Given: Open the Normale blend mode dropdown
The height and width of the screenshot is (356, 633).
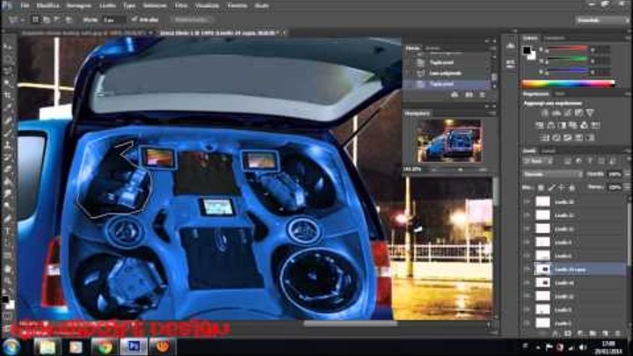Looking at the screenshot, I should [552, 174].
